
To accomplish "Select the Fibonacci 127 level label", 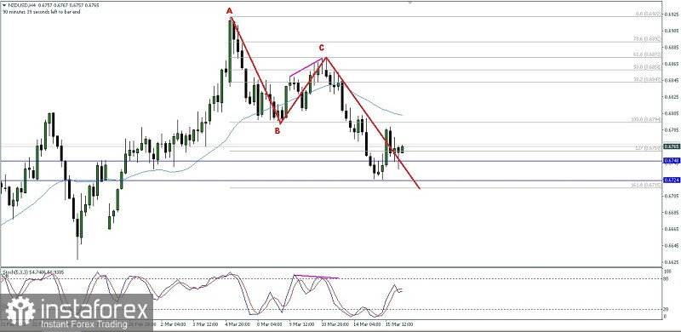I will click(x=649, y=148).
